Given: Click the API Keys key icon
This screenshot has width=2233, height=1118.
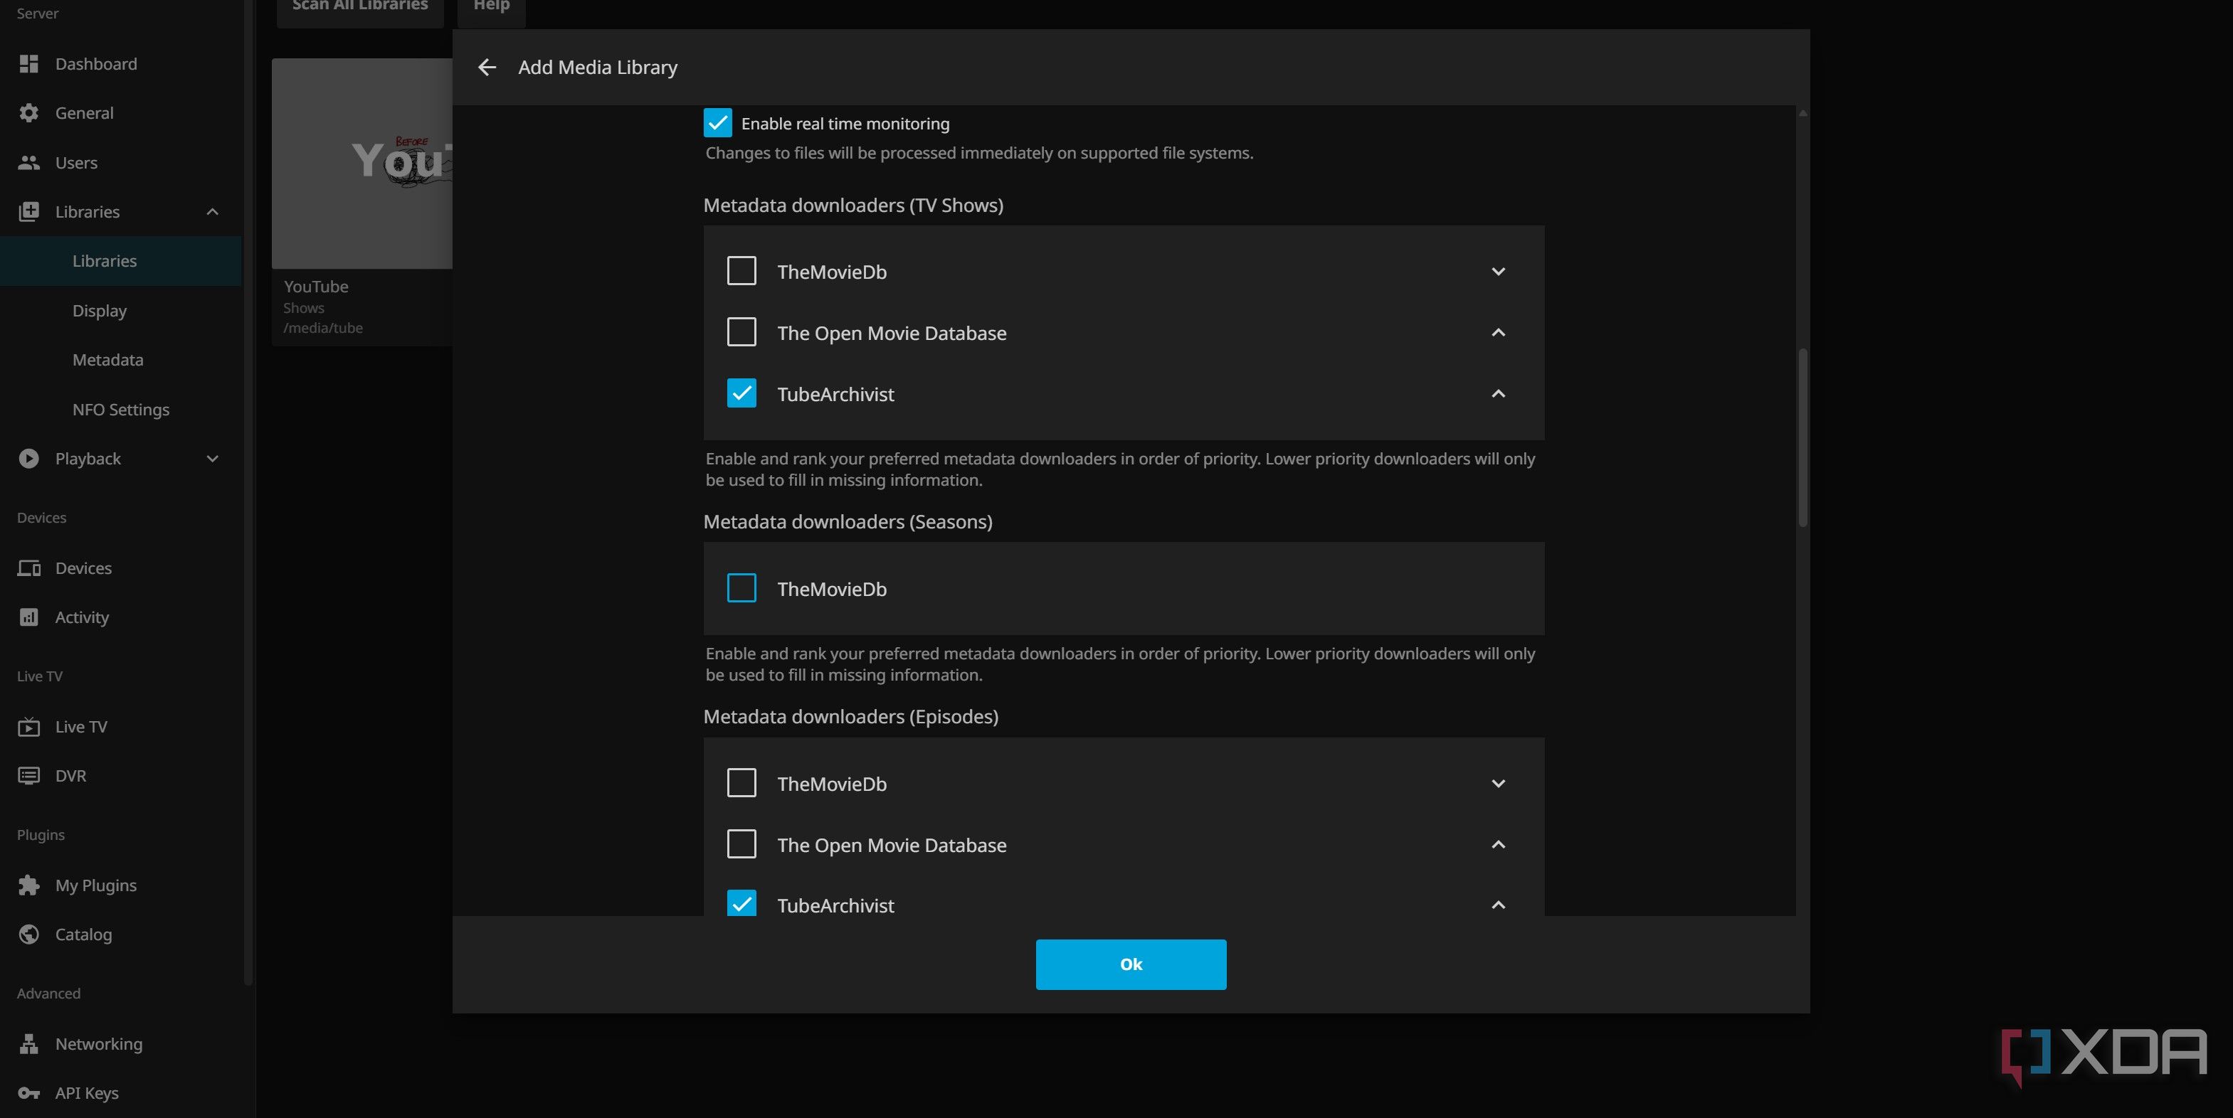Looking at the screenshot, I should (x=28, y=1094).
